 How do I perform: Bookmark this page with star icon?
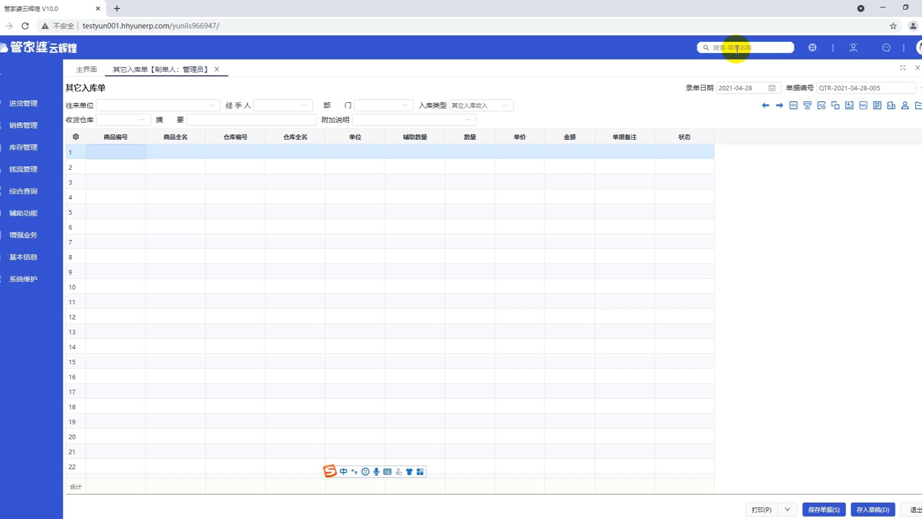pos(893,26)
